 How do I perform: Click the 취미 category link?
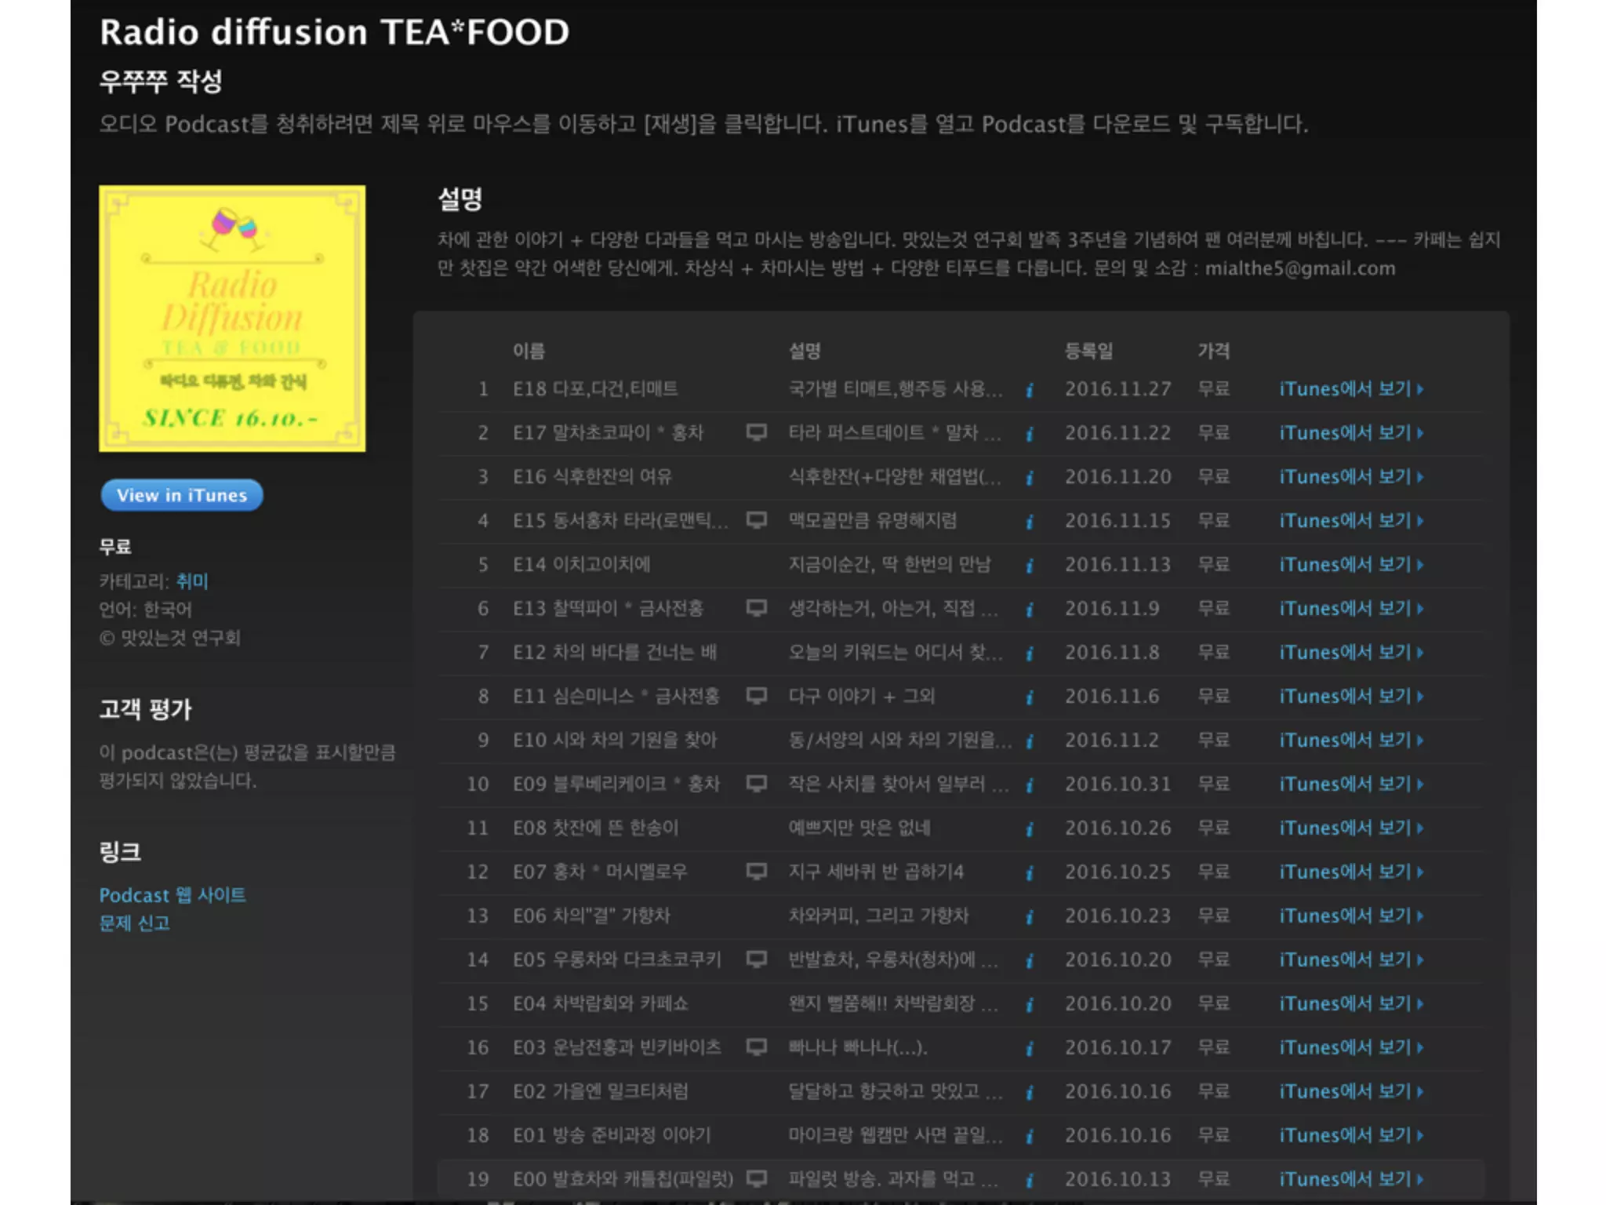coord(192,581)
